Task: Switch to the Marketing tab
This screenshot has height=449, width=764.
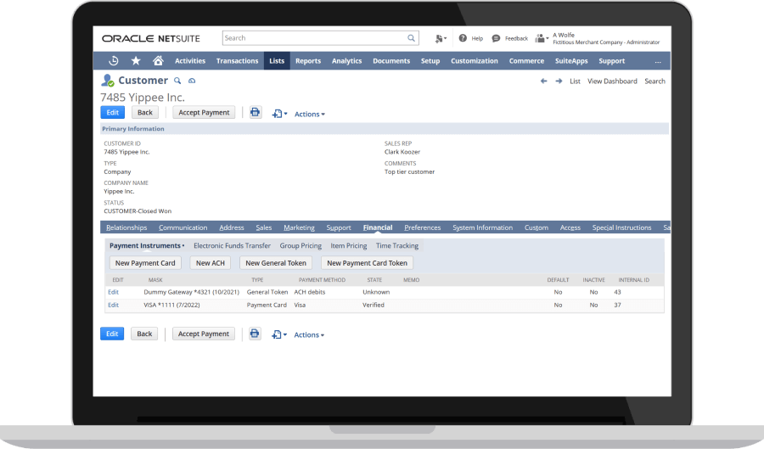Action: [x=299, y=227]
